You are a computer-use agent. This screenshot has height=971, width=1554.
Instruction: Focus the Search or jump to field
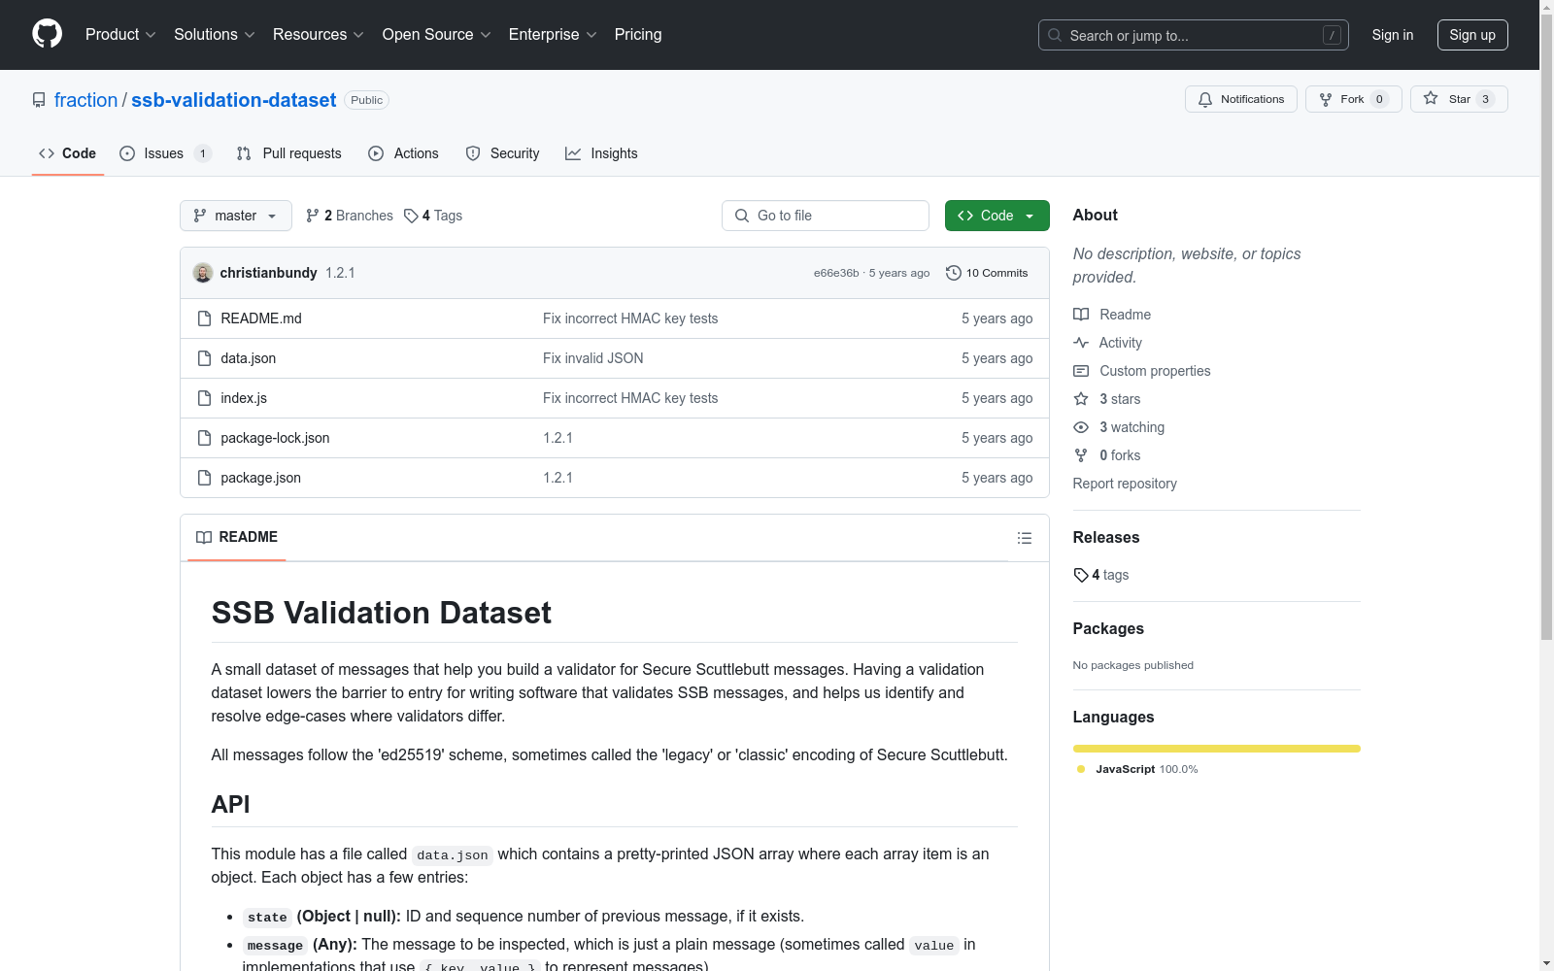[1194, 35]
